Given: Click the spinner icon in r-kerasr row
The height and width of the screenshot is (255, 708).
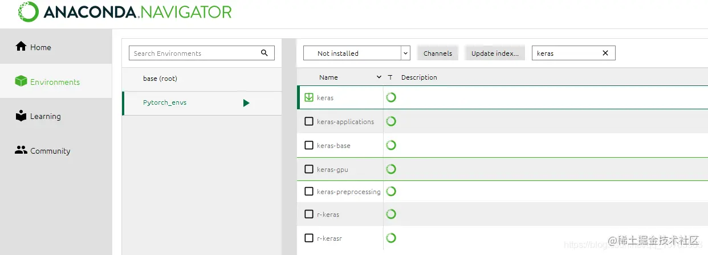Looking at the screenshot, I should [x=391, y=238].
